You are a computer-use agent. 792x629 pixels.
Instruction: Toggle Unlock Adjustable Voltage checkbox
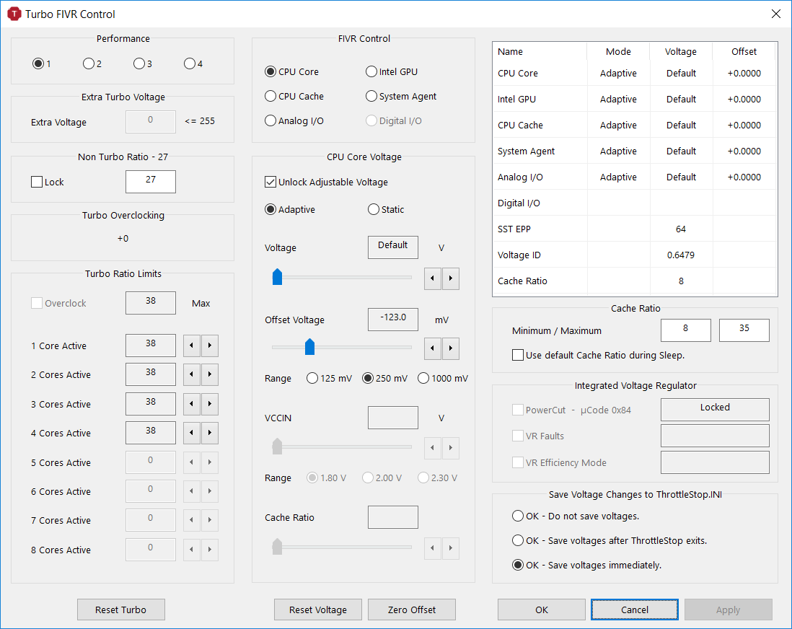[x=271, y=182]
